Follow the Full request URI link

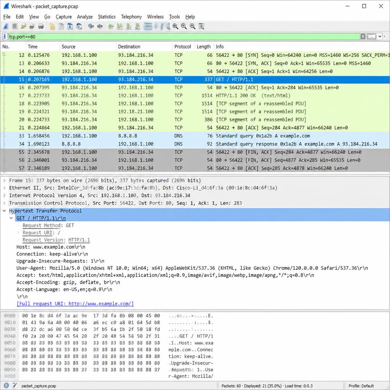75,304
